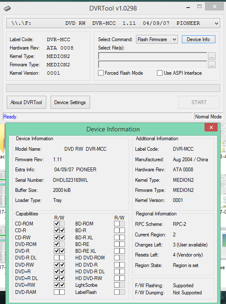226x304 pixels.
Task: Click the F/W Flashing Supported value
Action: click(183, 286)
